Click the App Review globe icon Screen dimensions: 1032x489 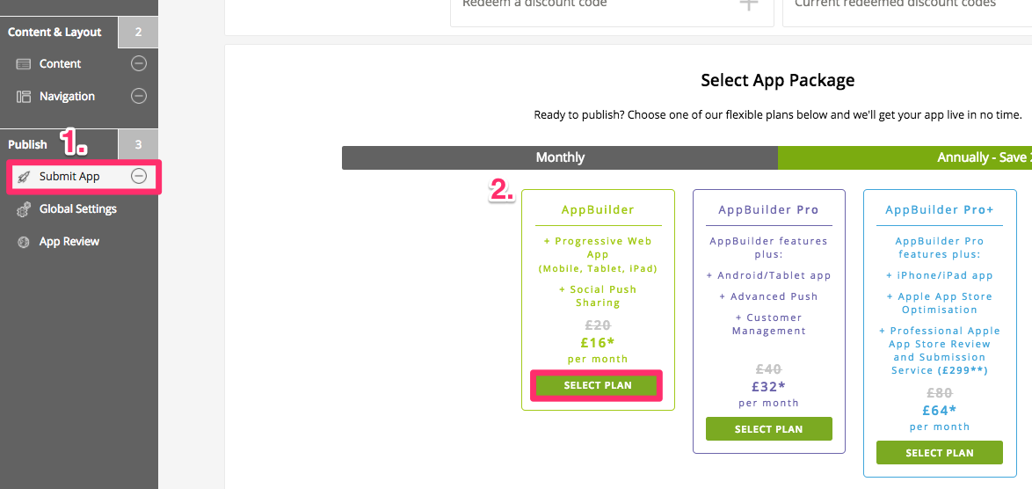(x=24, y=242)
